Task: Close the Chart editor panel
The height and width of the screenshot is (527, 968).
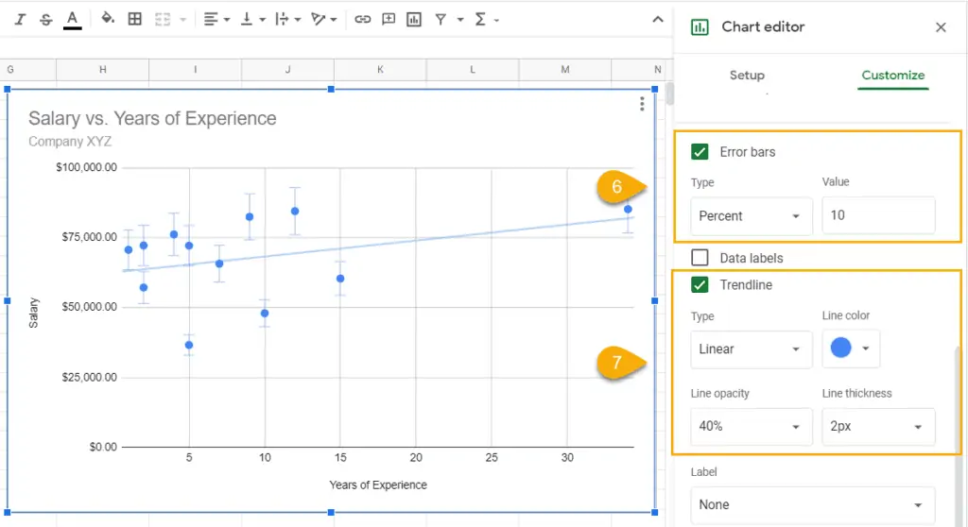Action: (941, 27)
